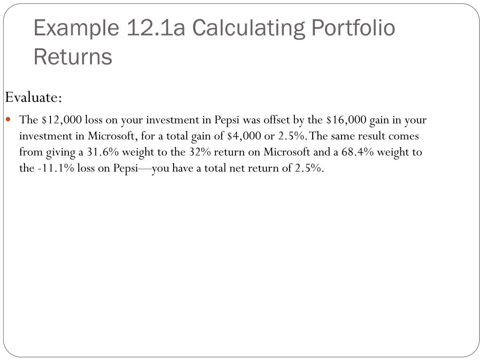
Task: Click the word "Returns" in the title
Action: click(x=73, y=57)
